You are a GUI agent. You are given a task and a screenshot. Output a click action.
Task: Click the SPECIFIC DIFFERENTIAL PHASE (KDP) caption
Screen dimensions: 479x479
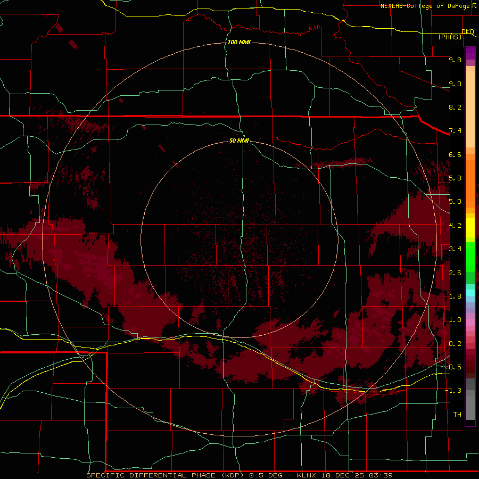point(165,475)
